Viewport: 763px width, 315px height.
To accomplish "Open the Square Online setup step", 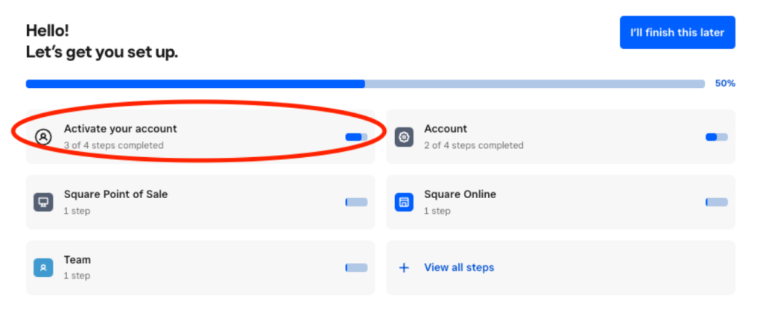I will click(460, 194).
